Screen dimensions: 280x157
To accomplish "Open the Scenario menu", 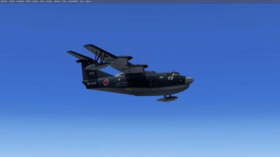I will click(x=4, y=1).
